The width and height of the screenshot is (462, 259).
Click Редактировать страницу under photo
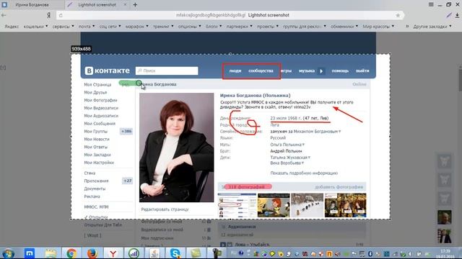(x=165, y=209)
